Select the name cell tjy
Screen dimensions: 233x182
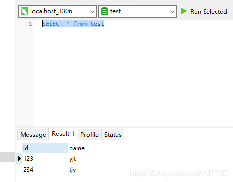pos(84,170)
